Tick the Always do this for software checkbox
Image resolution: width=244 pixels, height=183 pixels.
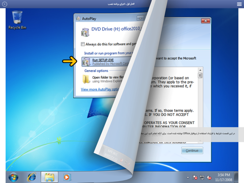pos(83,44)
